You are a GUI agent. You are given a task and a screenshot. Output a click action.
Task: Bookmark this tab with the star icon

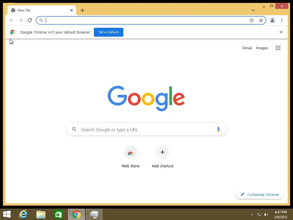coord(261,20)
